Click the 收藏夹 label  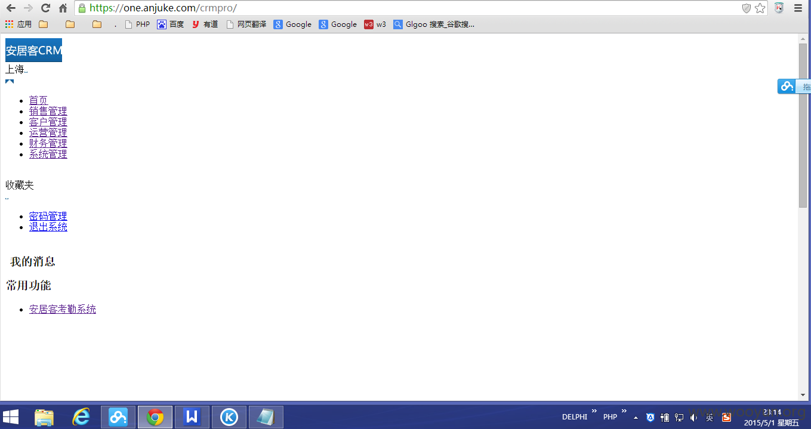pyautogui.click(x=20, y=186)
